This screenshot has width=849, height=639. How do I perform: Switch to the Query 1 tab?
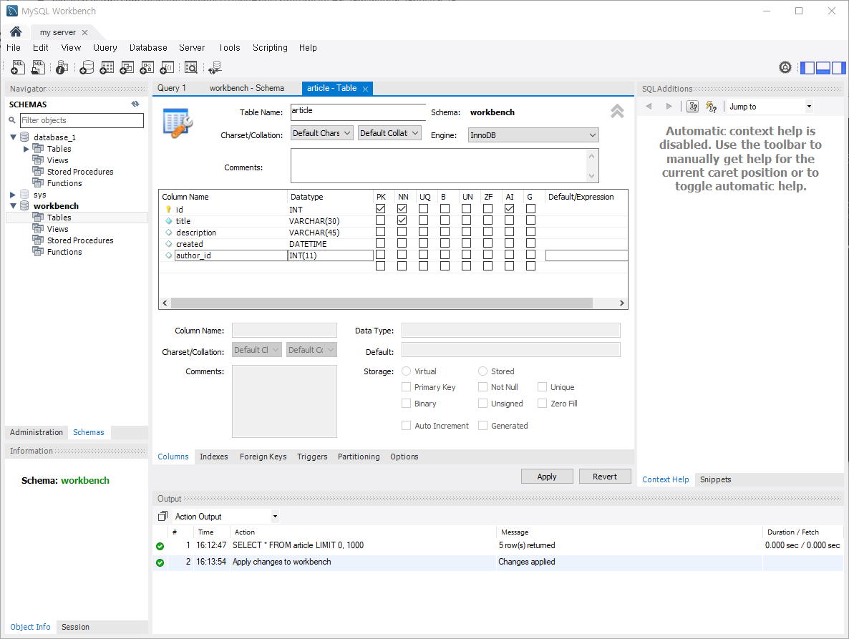[172, 88]
